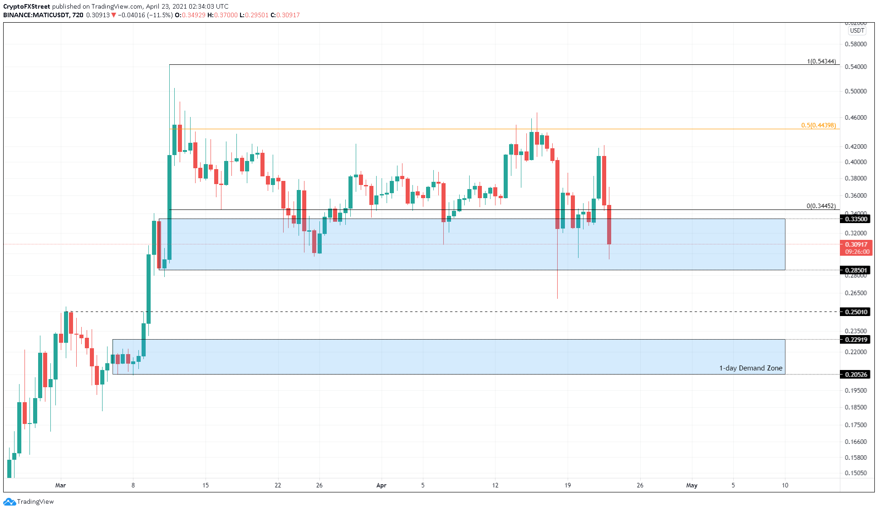
Task: Click the TradingView text at the bottom left
Action: click(35, 501)
